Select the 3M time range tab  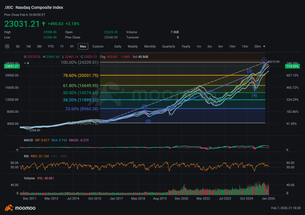click(39, 46)
